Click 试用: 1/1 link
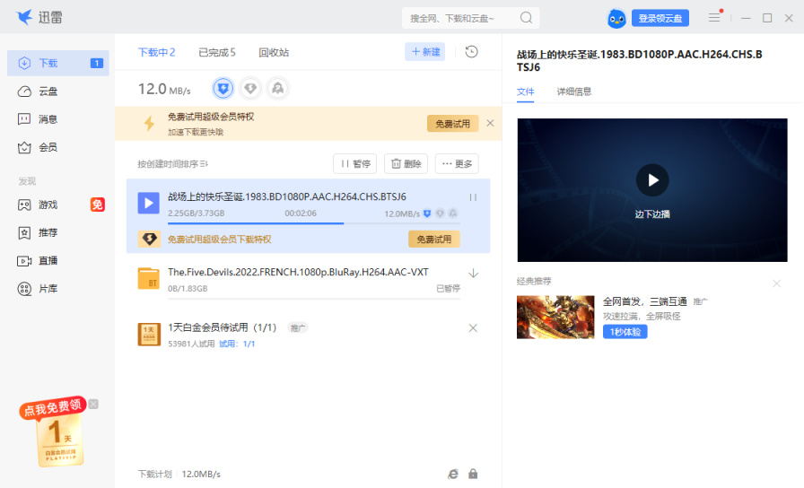This screenshot has height=488, width=804. [237, 344]
